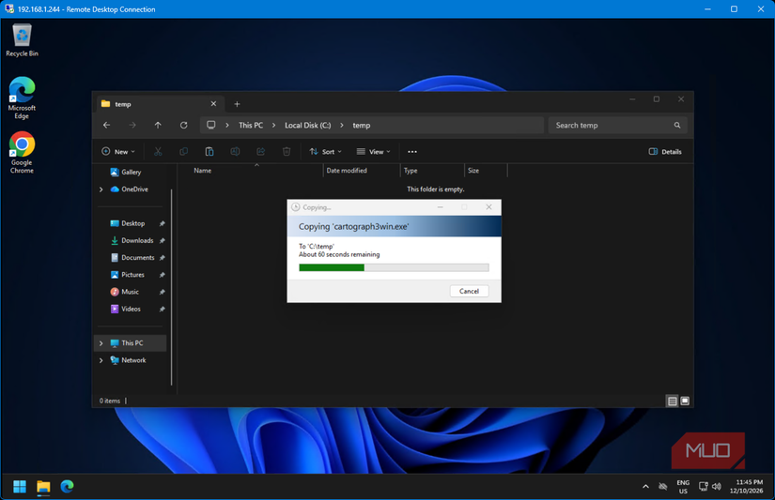Screen dimensions: 775x500
Task: Open the Sort dropdown
Action: (325, 152)
